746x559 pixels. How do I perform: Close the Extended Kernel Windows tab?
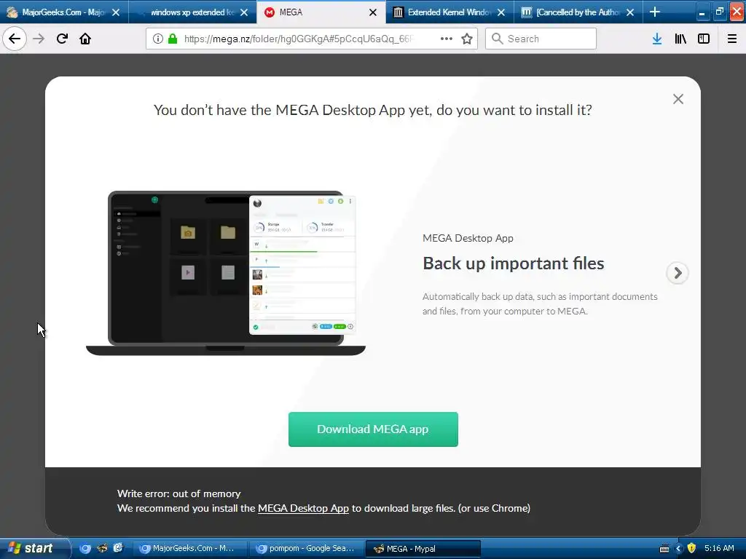[501, 12]
